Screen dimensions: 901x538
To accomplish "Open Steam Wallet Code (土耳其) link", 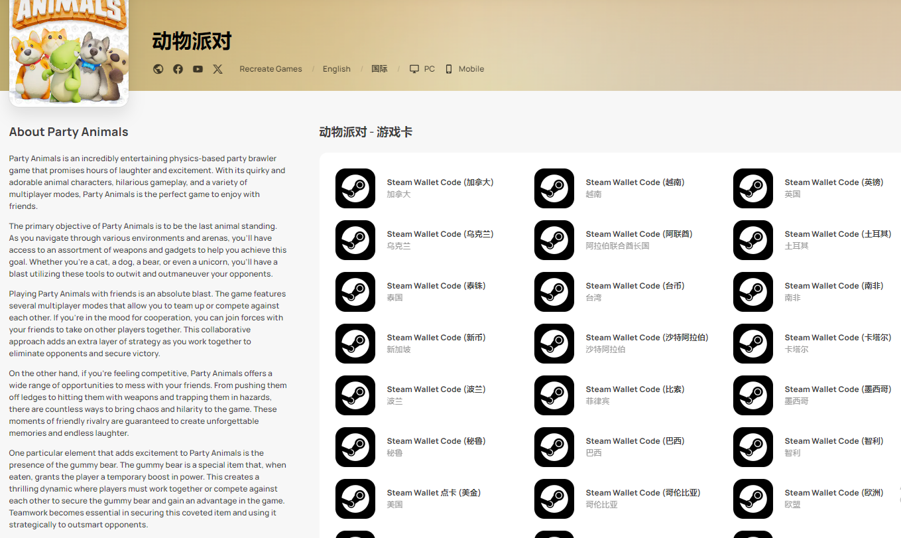I will pos(838,234).
